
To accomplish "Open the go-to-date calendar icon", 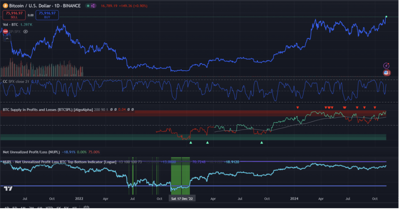I will 87,207.
